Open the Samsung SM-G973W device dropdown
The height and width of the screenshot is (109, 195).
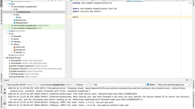[21, 85]
